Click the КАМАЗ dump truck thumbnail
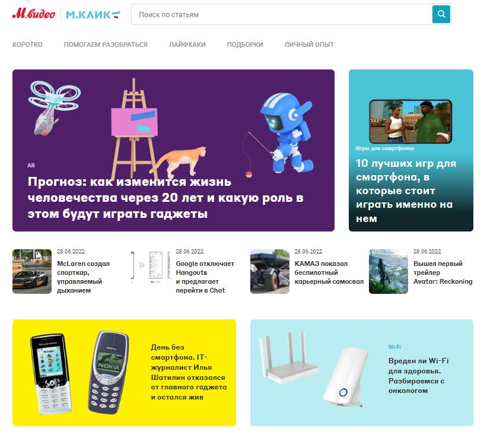 click(269, 271)
